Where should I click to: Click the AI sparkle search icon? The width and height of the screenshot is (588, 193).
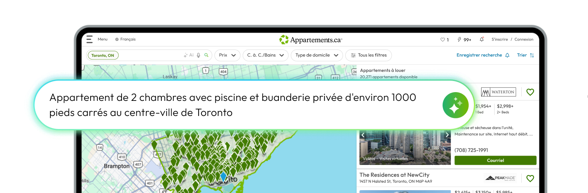(188, 55)
